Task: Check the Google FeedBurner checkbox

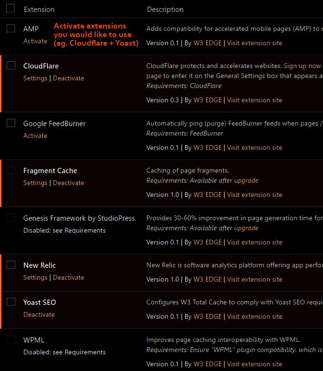Action: tap(11, 123)
